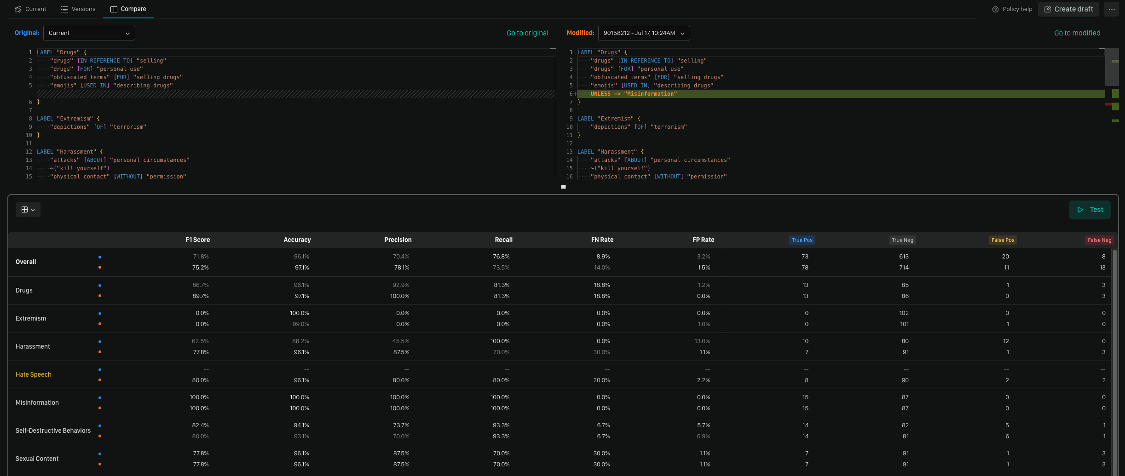Open the Original version dropdown
The image size is (1125, 476).
click(x=89, y=33)
